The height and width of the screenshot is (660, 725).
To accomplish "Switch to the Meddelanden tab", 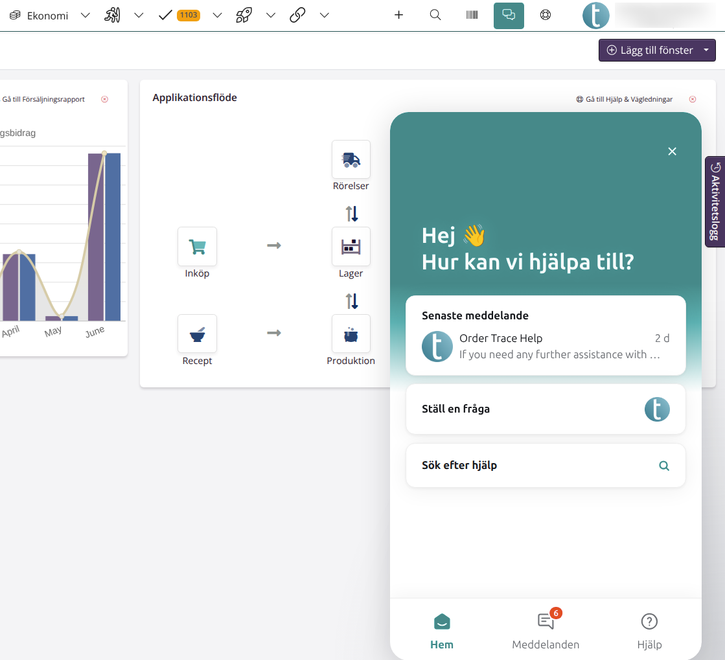I will pos(546,629).
